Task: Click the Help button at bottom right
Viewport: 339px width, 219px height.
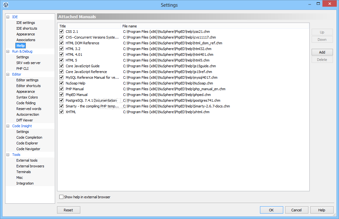Action: (x=322, y=210)
